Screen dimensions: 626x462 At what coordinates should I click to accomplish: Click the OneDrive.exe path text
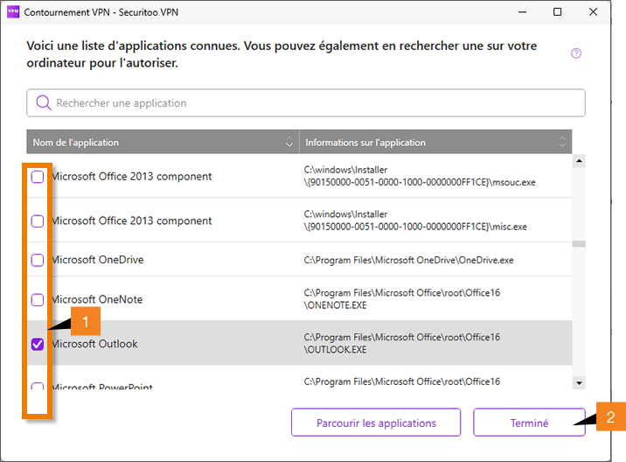click(x=408, y=260)
